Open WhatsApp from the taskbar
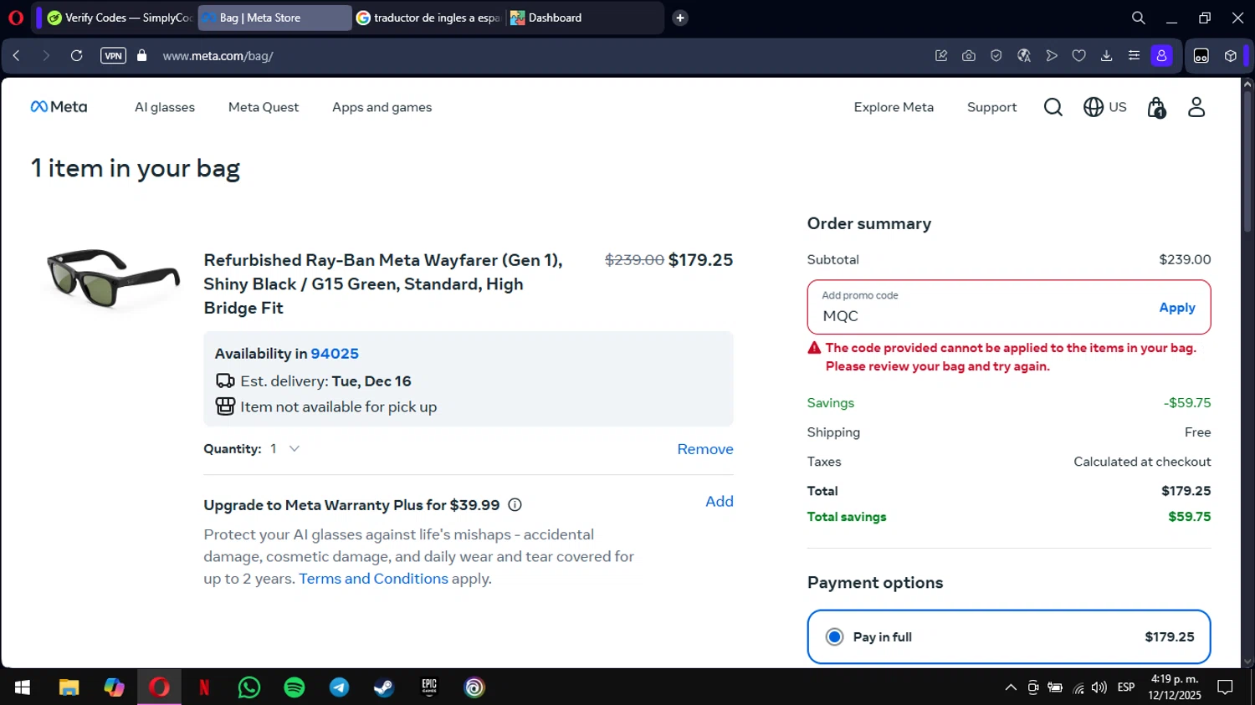The width and height of the screenshot is (1255, 705). click(x=249, y=687)
